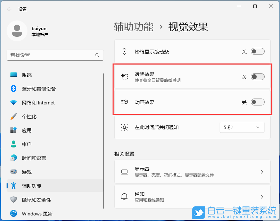The height and width of the screenshot is (221, 280).
Task: Open the 系统 (System) settings icon
Action: coord(13,75)
